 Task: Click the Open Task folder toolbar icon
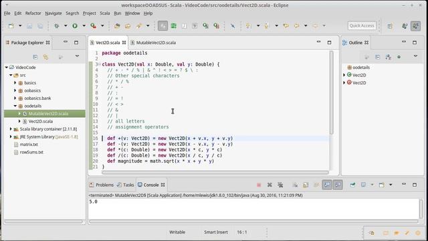tap(128, 26)
